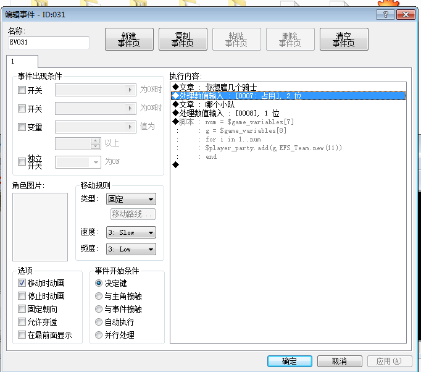Screen dimensions: 421x372
Task: Click the 复制事件页 button
Action: click(183, 40)
